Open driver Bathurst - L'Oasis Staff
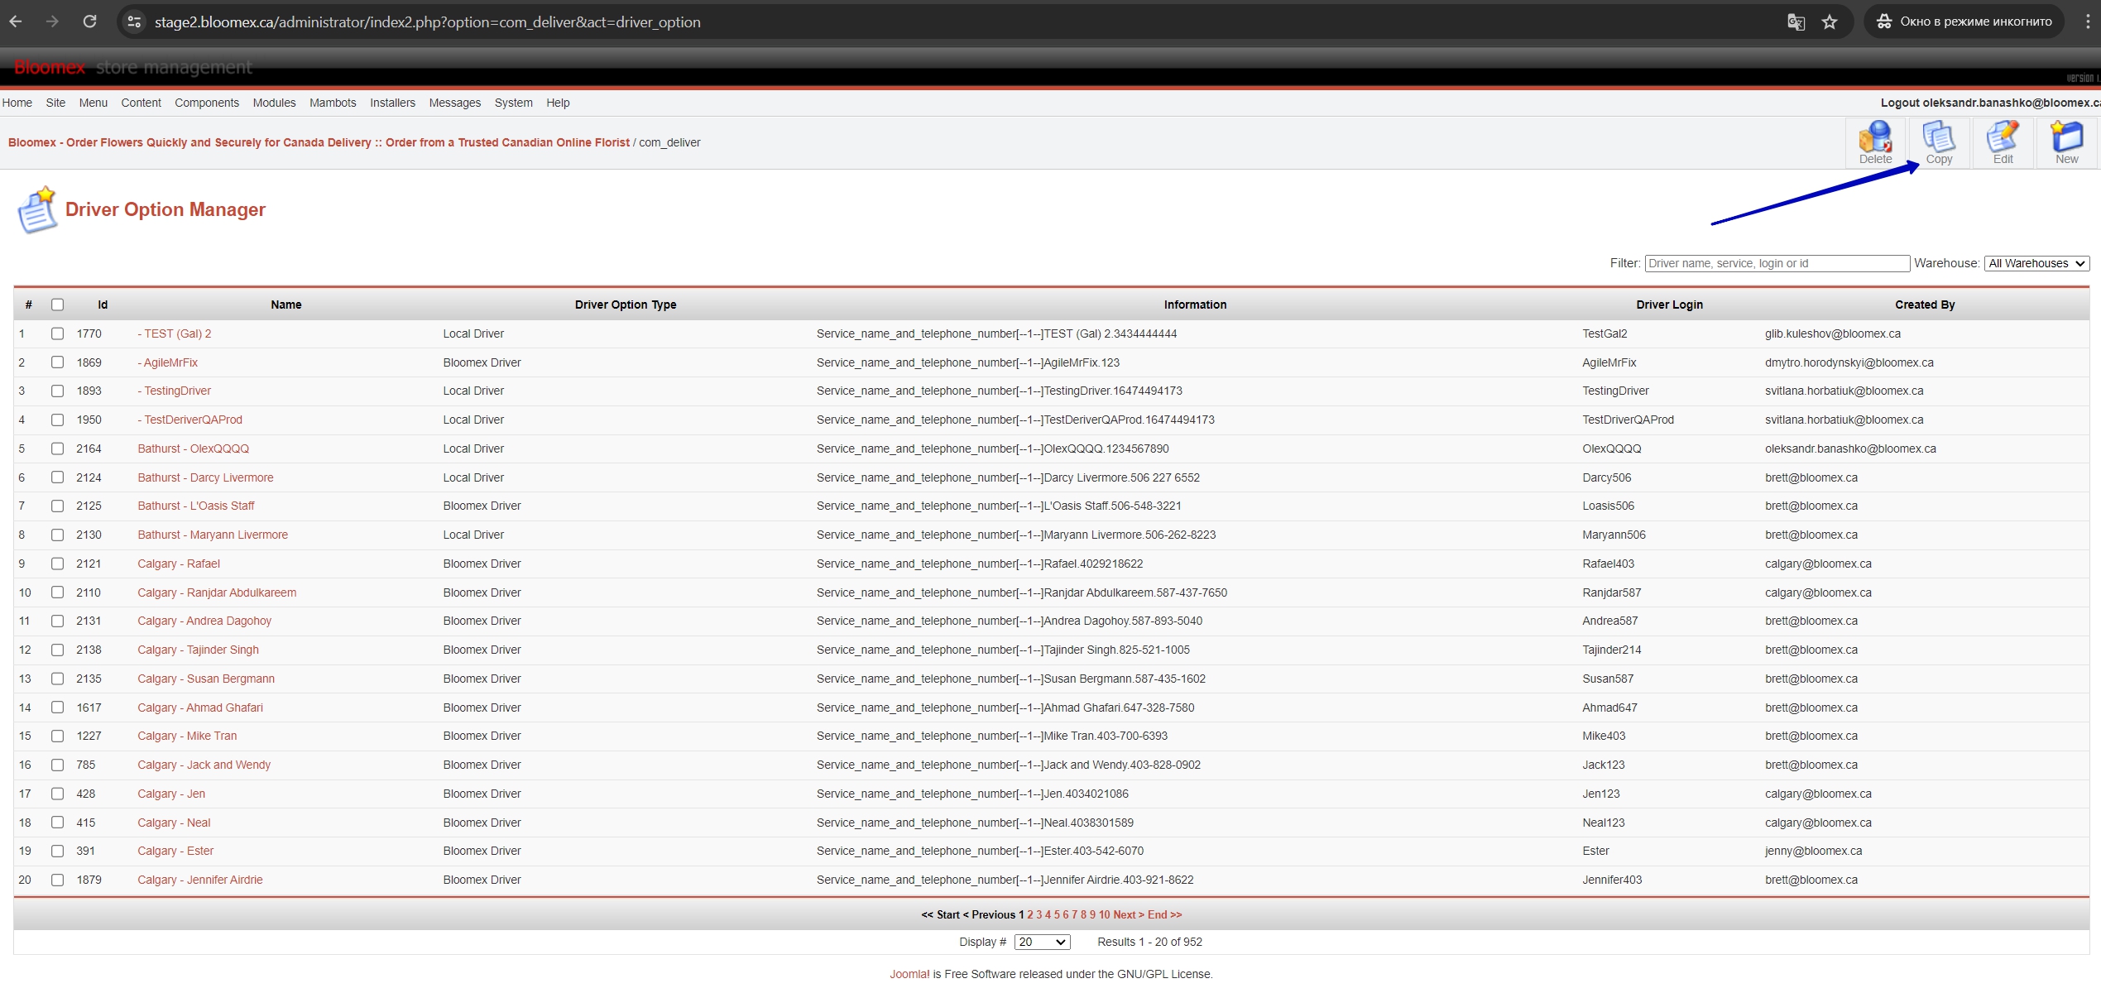The height and width of the screenshot is (993, 2101). 196,506
